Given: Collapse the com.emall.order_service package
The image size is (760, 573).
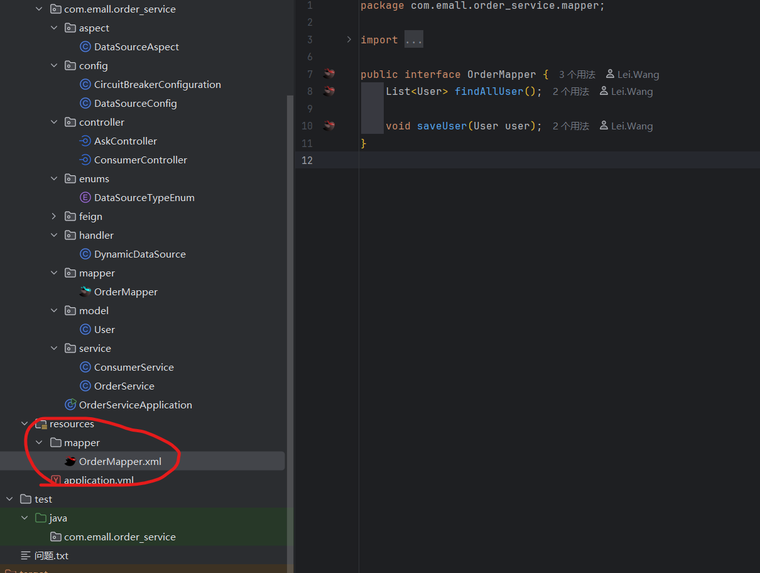Looking at the screenshot, I should 39,9.
